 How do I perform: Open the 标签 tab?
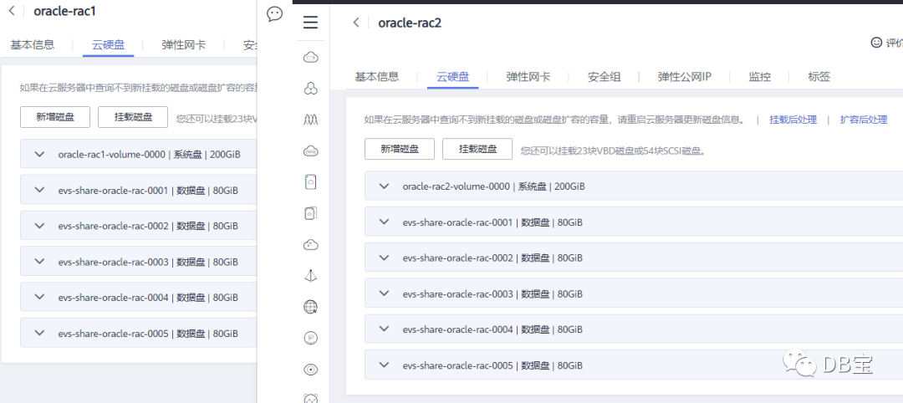[x=819, y=77]
